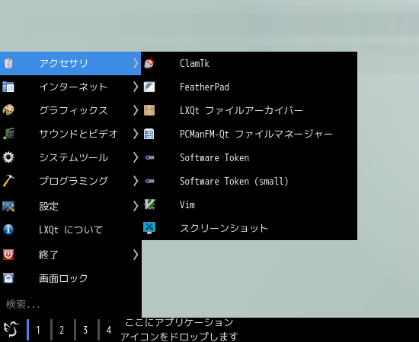
Task: Switch to desktop 4 in the pager
Action: [108, 330]
